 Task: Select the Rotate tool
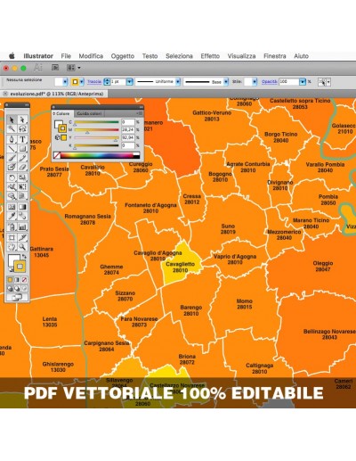12,177
